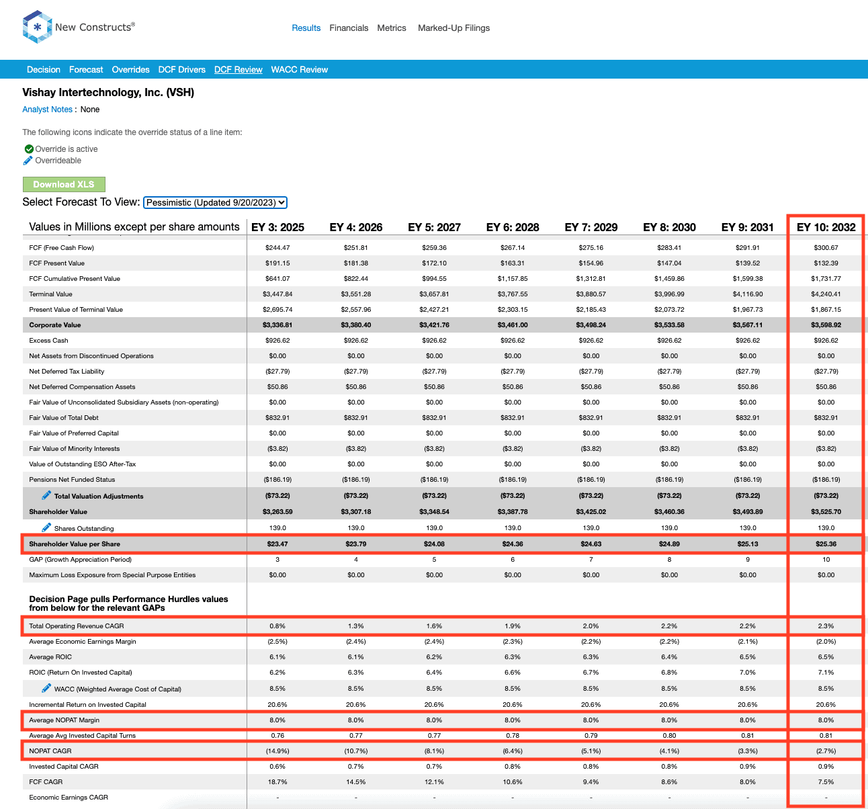Click the EY 4: 2026 column header
The image size is (868, 809).
356,227
